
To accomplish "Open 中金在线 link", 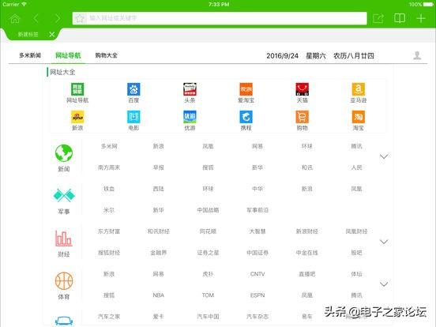I will tap(307, 253).
